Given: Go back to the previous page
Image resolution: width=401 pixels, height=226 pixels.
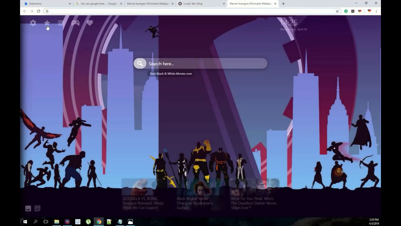Looking at the screenshot, I should point(25,11).
